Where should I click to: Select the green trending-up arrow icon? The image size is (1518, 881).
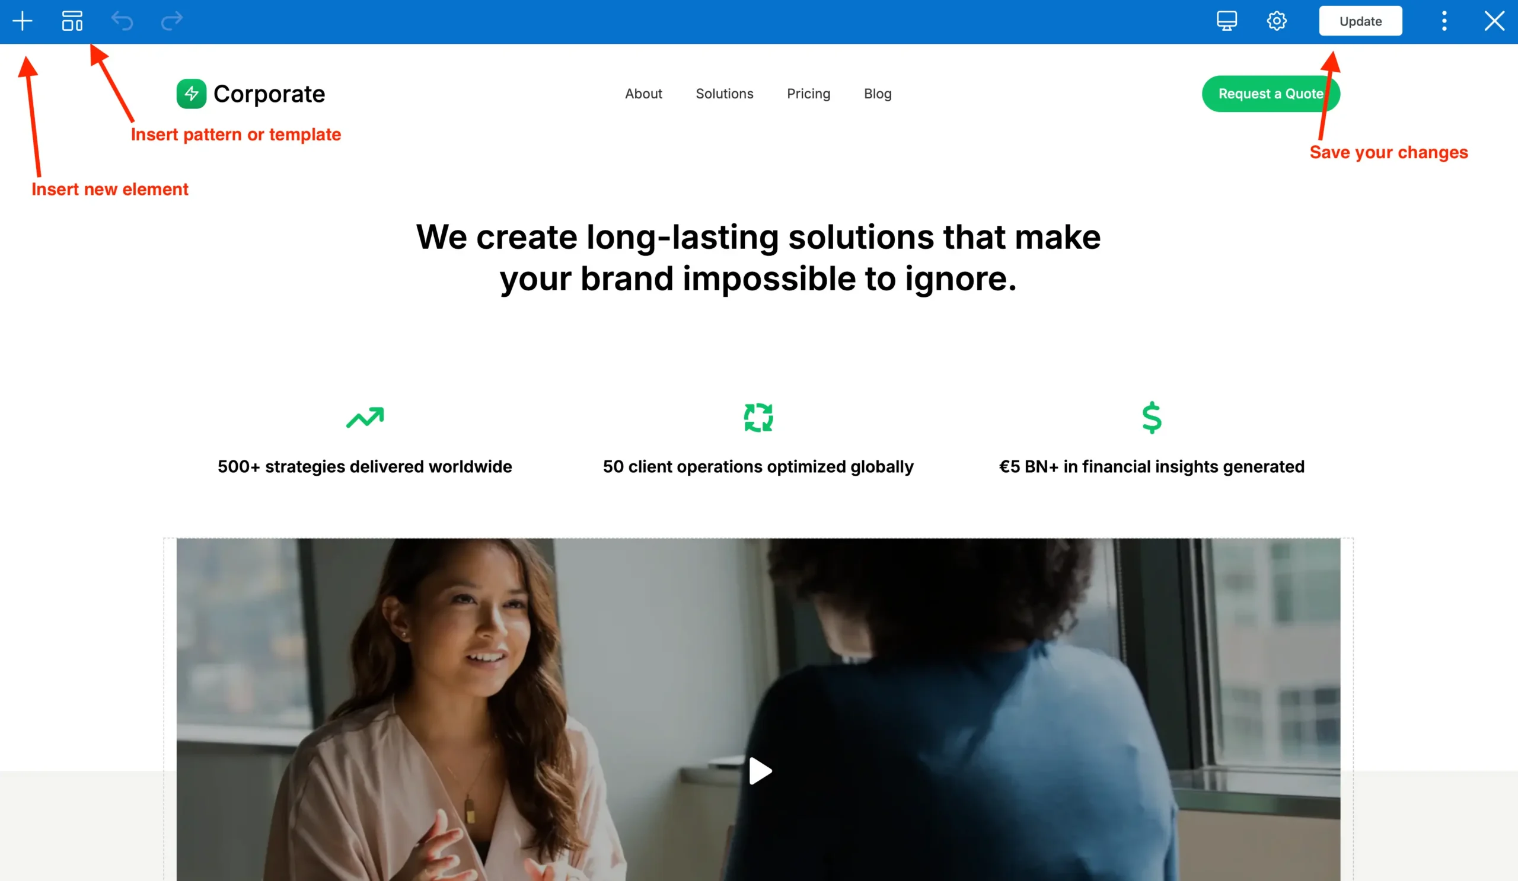[365, 418]
